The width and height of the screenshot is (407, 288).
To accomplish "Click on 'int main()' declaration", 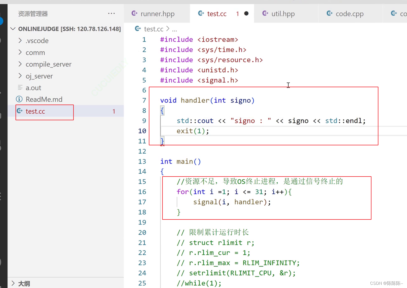I will click(x=180, y=161).
